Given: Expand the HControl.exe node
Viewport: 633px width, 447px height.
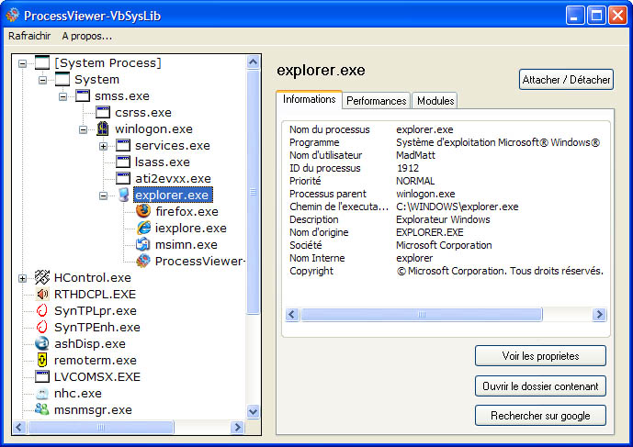Looking at the screenshot, I should click(x=23, y=278).
